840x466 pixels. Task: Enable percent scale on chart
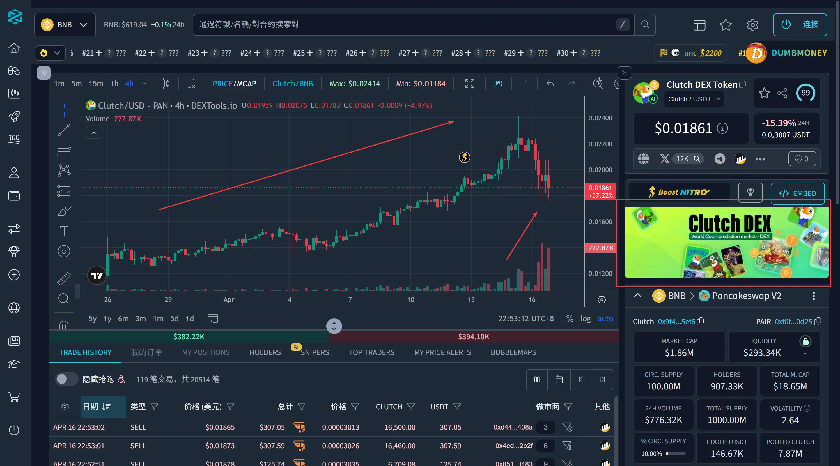570,319
